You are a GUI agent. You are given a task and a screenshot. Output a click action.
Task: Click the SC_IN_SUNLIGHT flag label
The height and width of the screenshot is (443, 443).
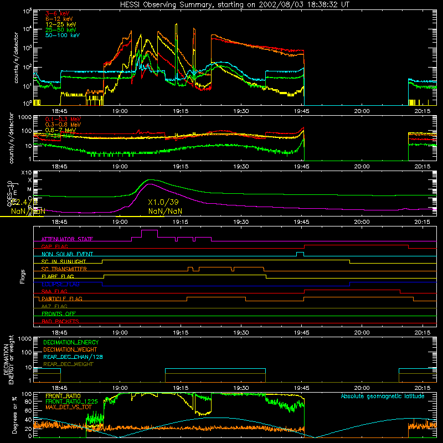(x=64, y=261)
